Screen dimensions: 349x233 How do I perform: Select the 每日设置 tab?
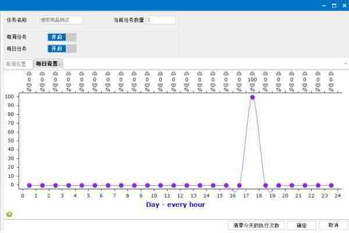coord(47,64)
